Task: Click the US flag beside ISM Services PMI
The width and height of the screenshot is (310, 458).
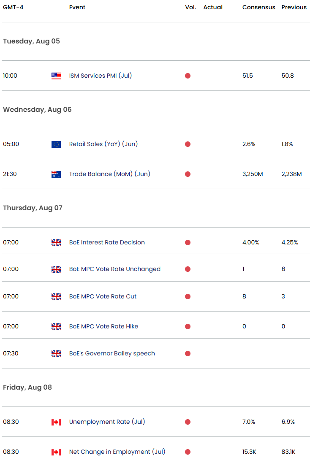Action: tap(56, 76)
